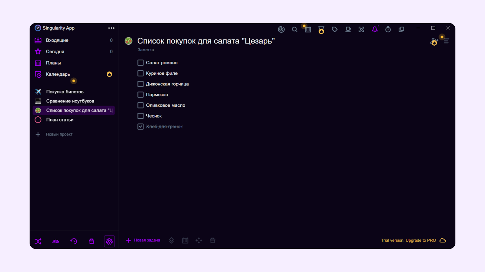This screenshot has width=485, height=272.
Task: Open the history clock icon
Action: point(74,241)
